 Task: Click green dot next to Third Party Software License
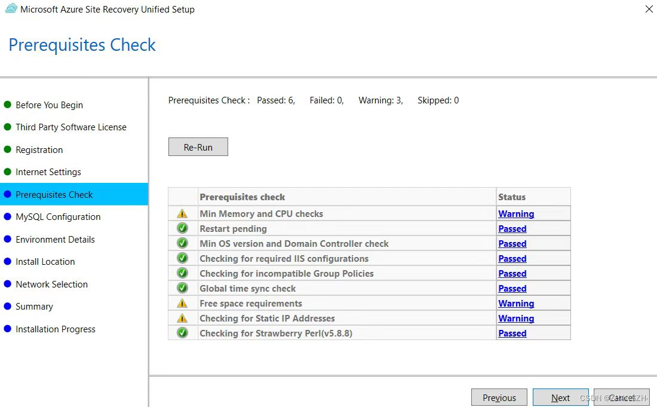pos(8,127)
